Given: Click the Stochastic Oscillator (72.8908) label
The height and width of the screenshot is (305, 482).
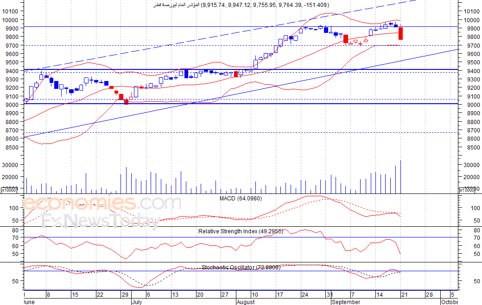Looking at the screenshot, I should tap(241, 267).
